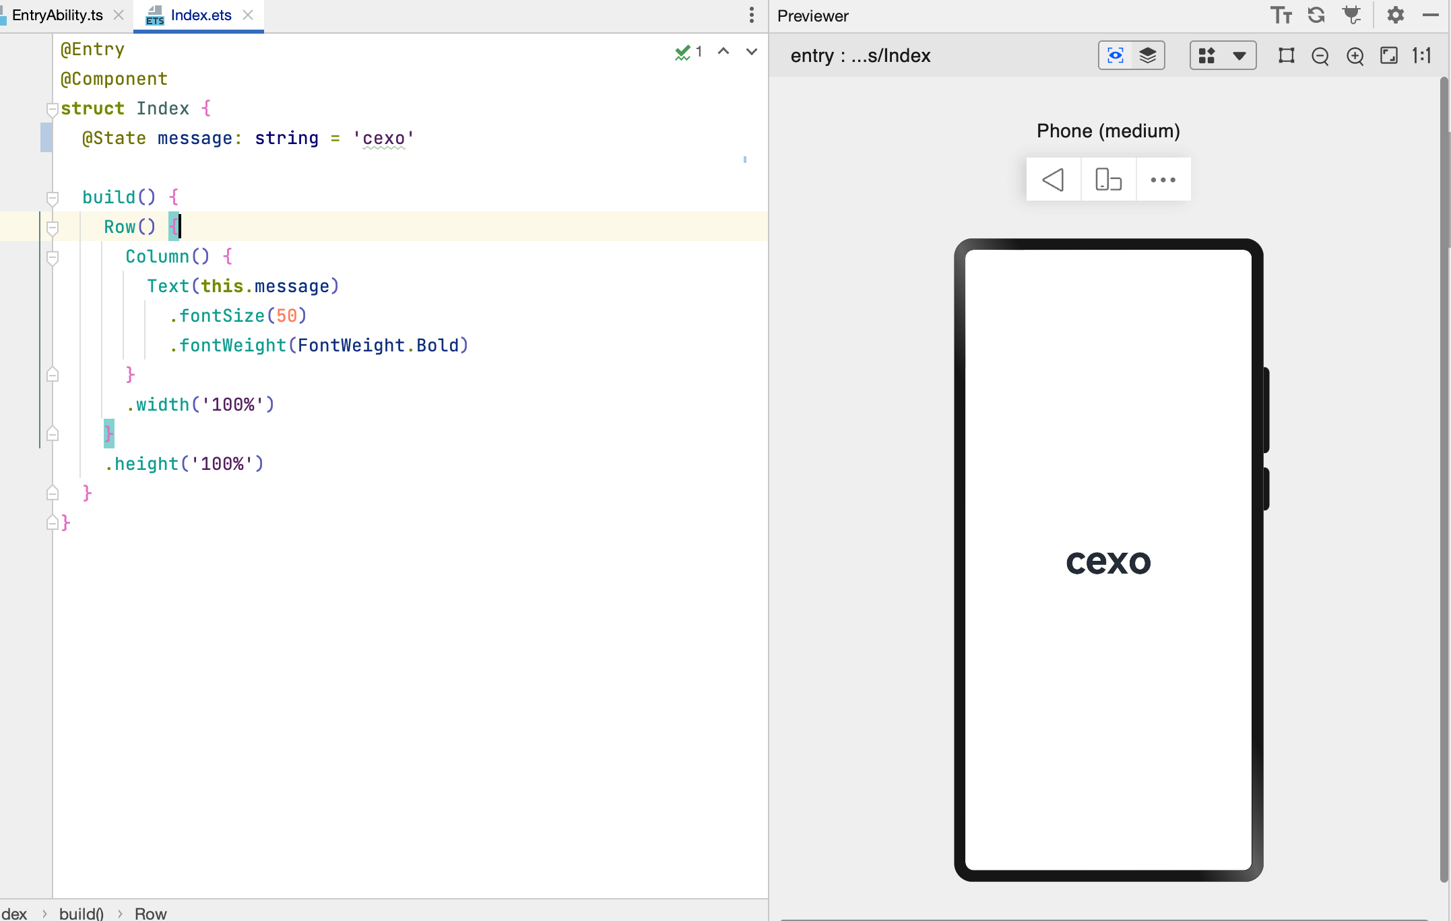The width and height of the screenshot is (1451, 921).
Task: Expand the device profile dropdown arrow
Action: (x=1239, y=56)
